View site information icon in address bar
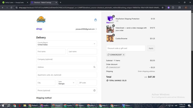Viewport: 193px width, 108px height. 17,7
